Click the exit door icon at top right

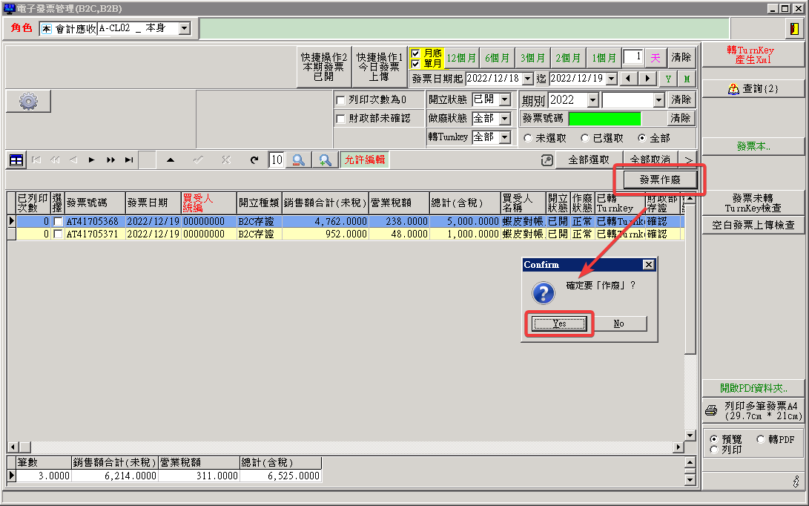[794, 29]
